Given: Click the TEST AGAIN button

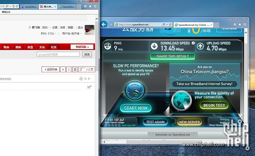Looking at the screenshot, I should (x=155, y=122).
